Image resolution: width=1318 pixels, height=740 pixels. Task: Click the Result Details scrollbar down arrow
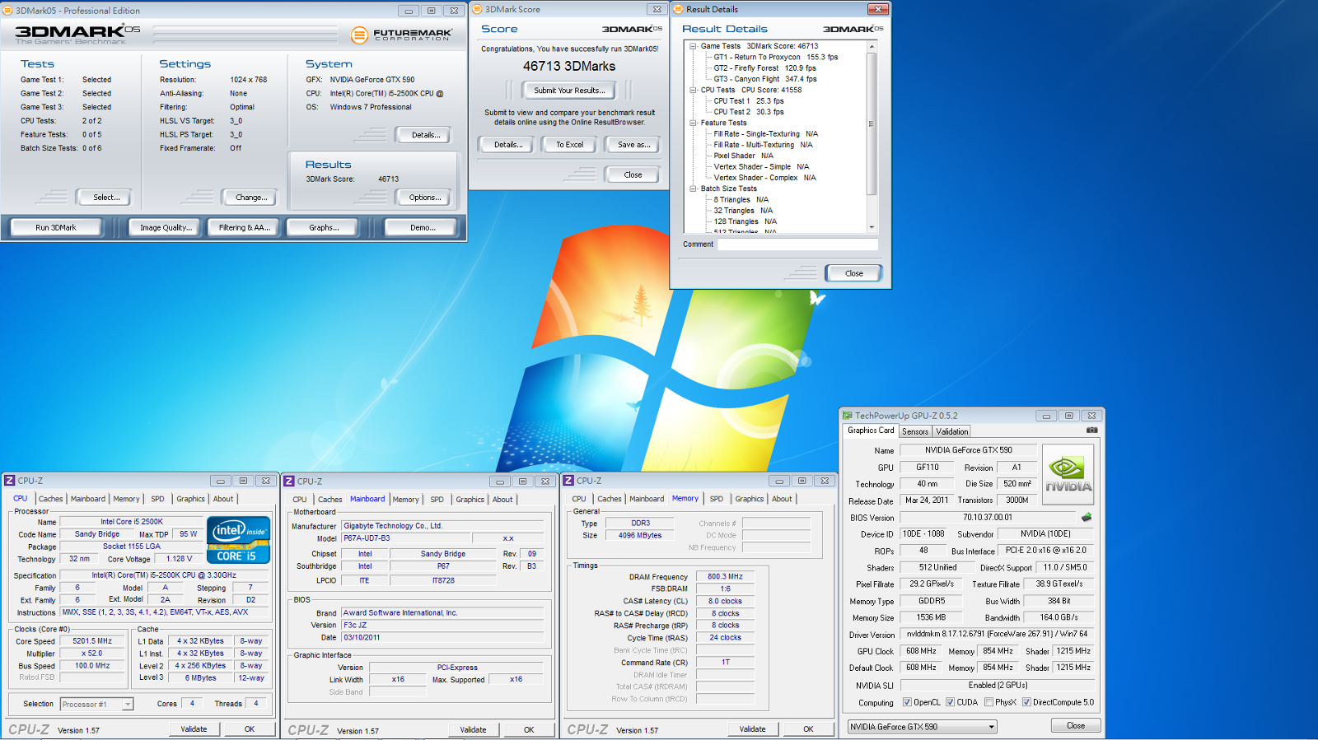[x=871, y=227]
